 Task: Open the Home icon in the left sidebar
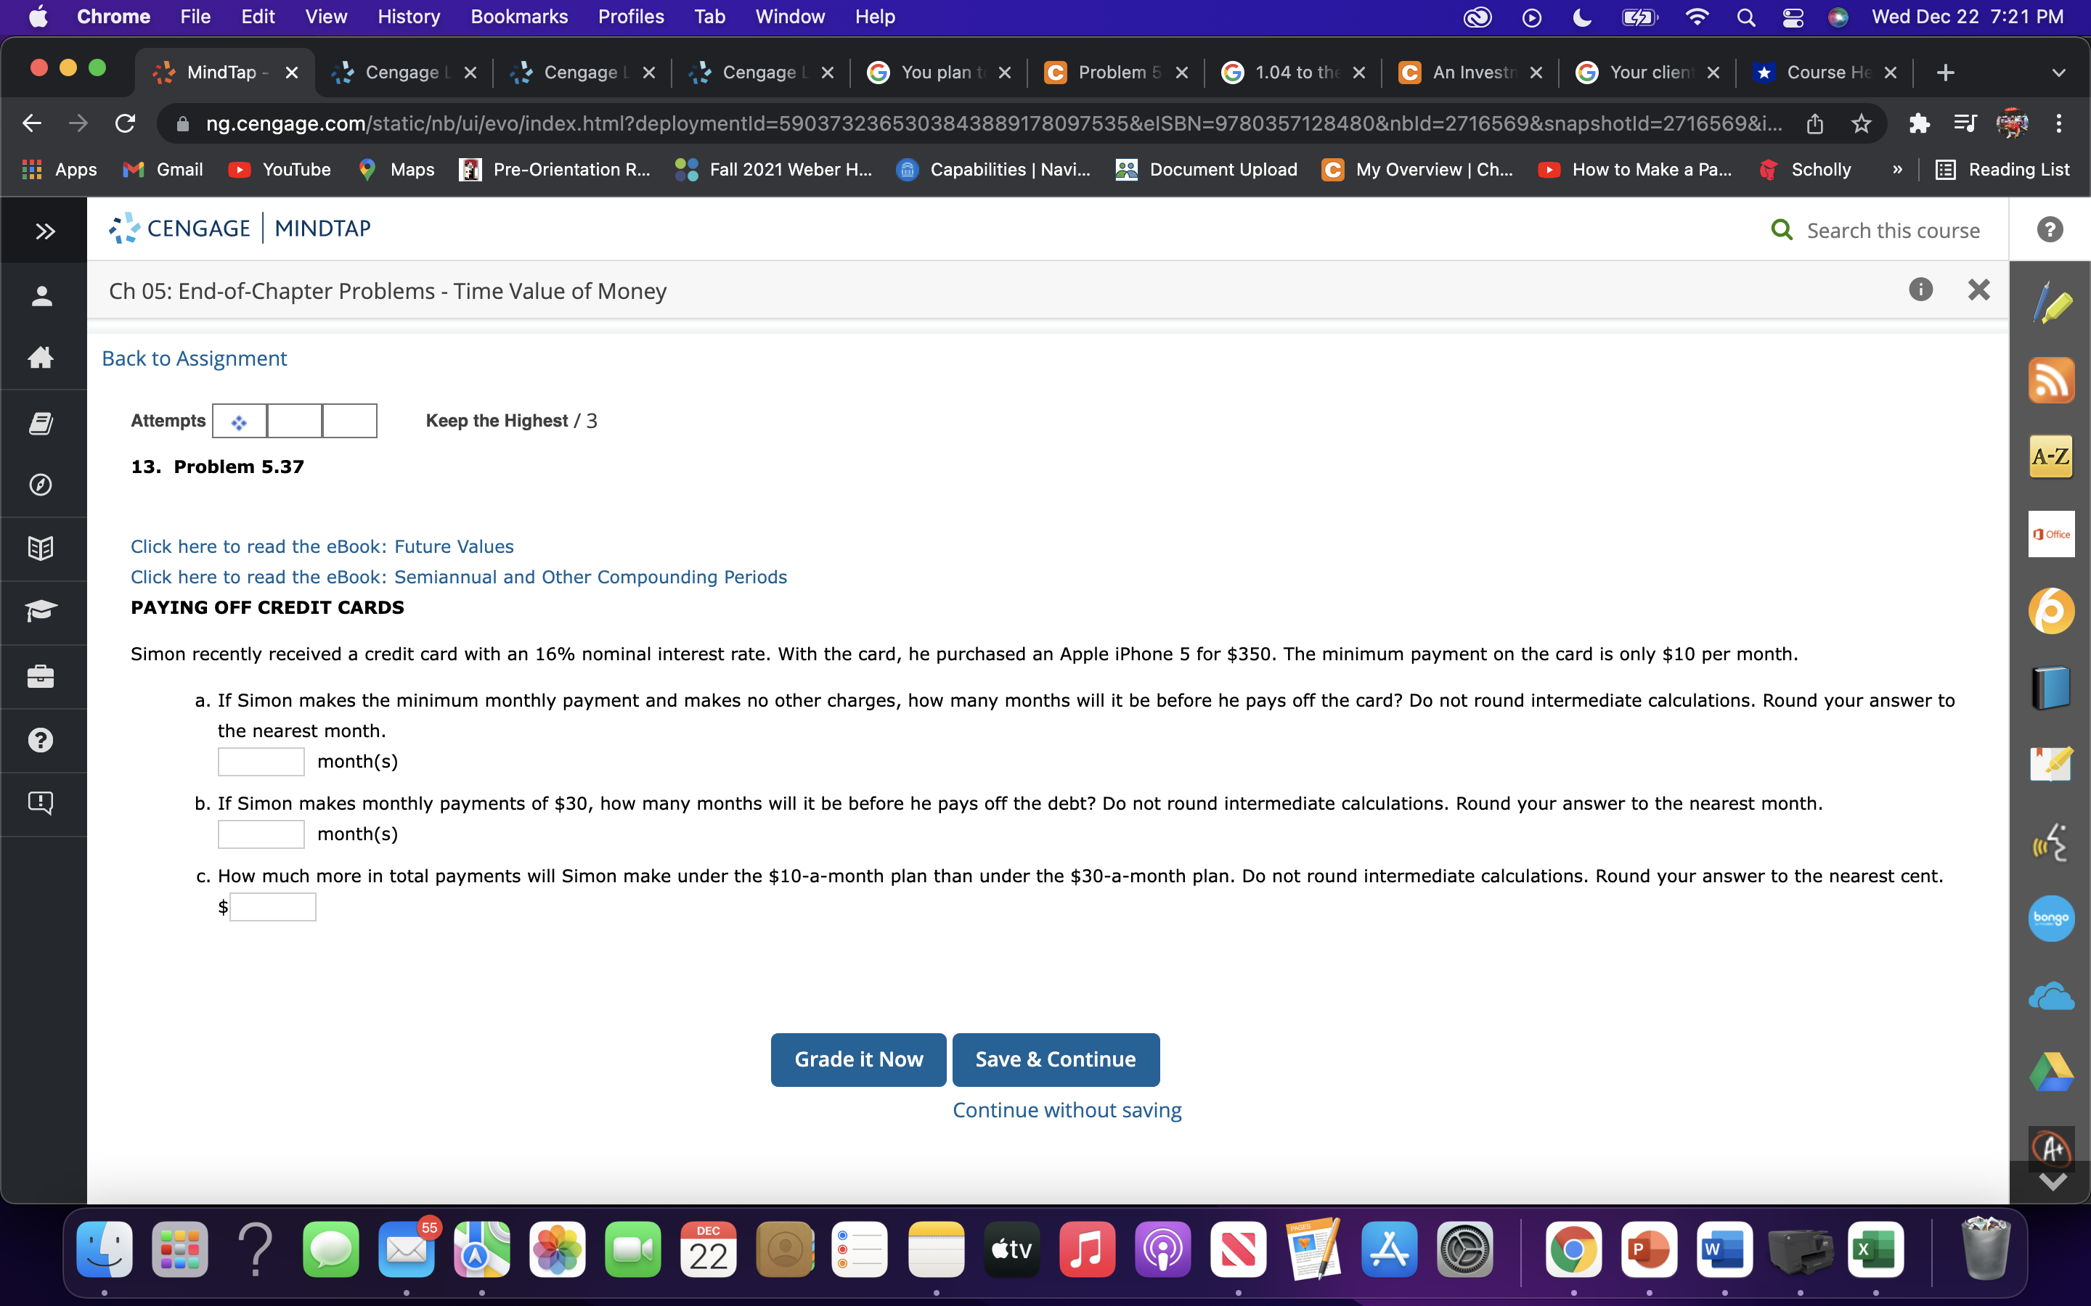(41, 358)
